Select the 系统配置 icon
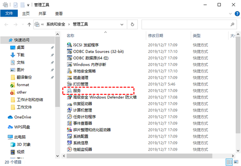The height and width of the screenshot is (166, 241). 69,136
